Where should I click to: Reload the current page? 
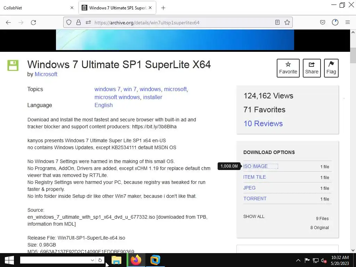pos(33,23)
